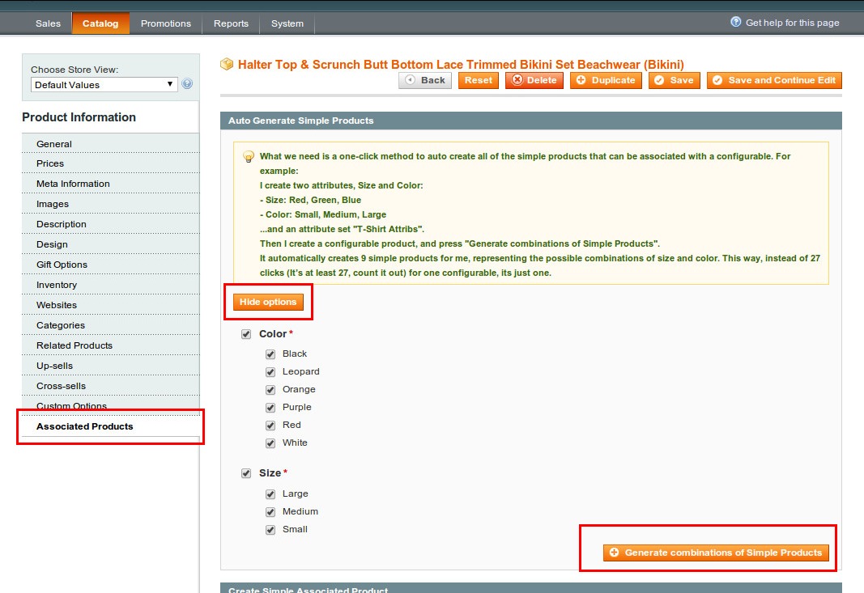Open the Images tab
The width and height of the screenshot is (864, 593).
pos(111,205)
